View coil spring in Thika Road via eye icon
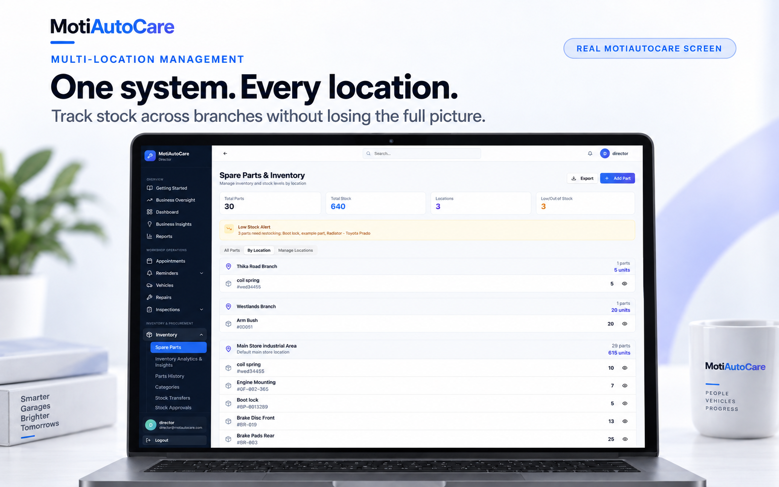 [625, 284]
